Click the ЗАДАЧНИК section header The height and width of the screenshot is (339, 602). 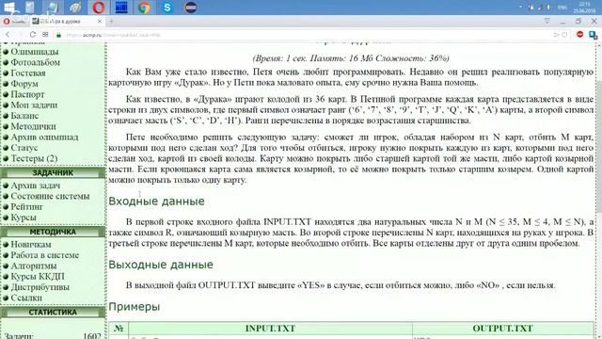click(53, 173)
